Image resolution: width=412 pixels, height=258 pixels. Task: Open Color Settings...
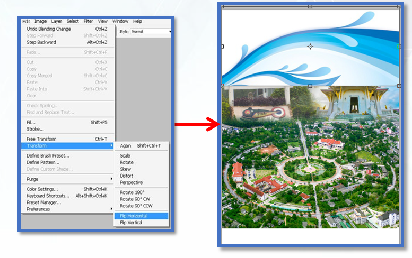pyautogui.click(x=67, y=189)
